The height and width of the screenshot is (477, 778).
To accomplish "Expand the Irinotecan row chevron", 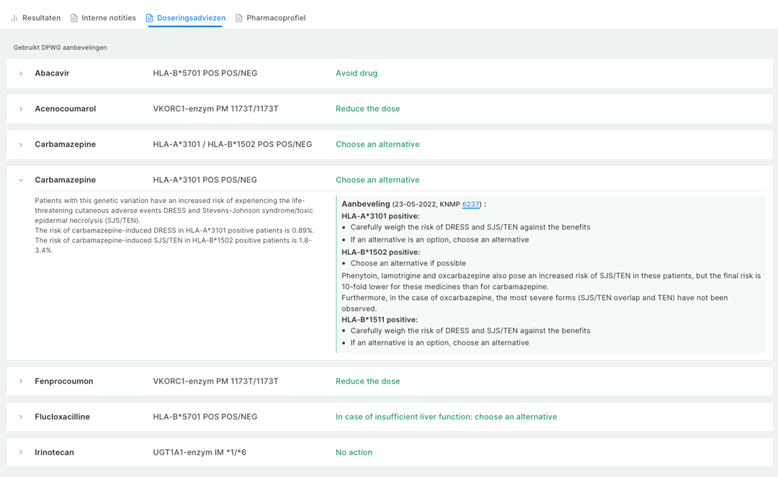I will click(x=21, y=453).
